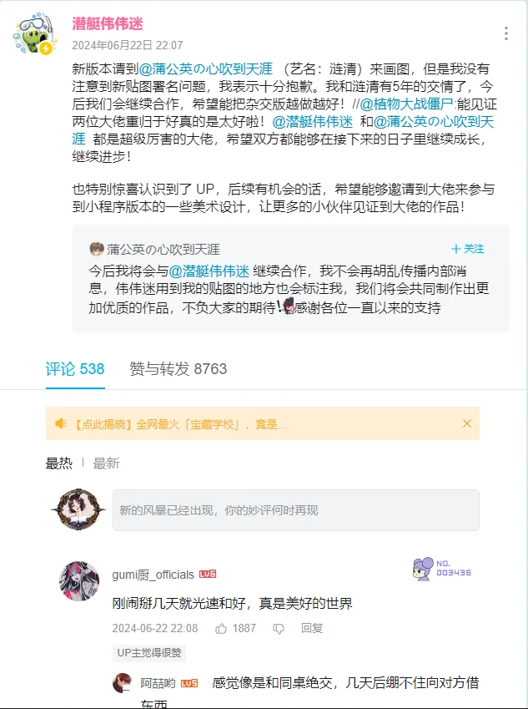Viewport: 528px width, 709px height.
Task: Switch to the 赞与转发 8763 tab
Action: click(x=178, y=369)
